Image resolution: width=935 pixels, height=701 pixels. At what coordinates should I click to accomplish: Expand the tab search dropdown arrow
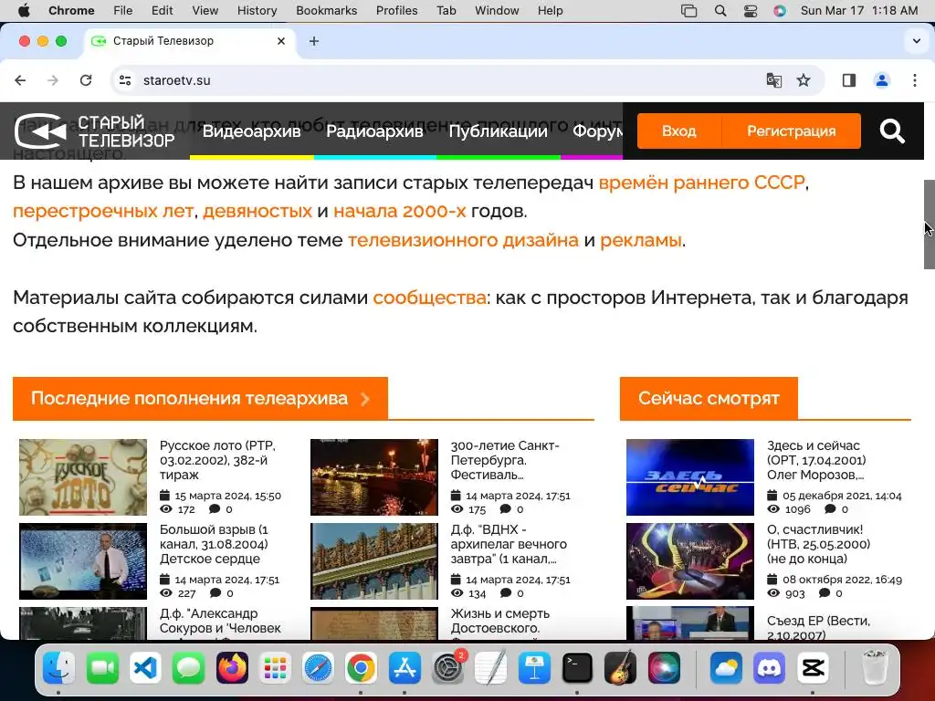pyautogui.click(x=917, y=41)
